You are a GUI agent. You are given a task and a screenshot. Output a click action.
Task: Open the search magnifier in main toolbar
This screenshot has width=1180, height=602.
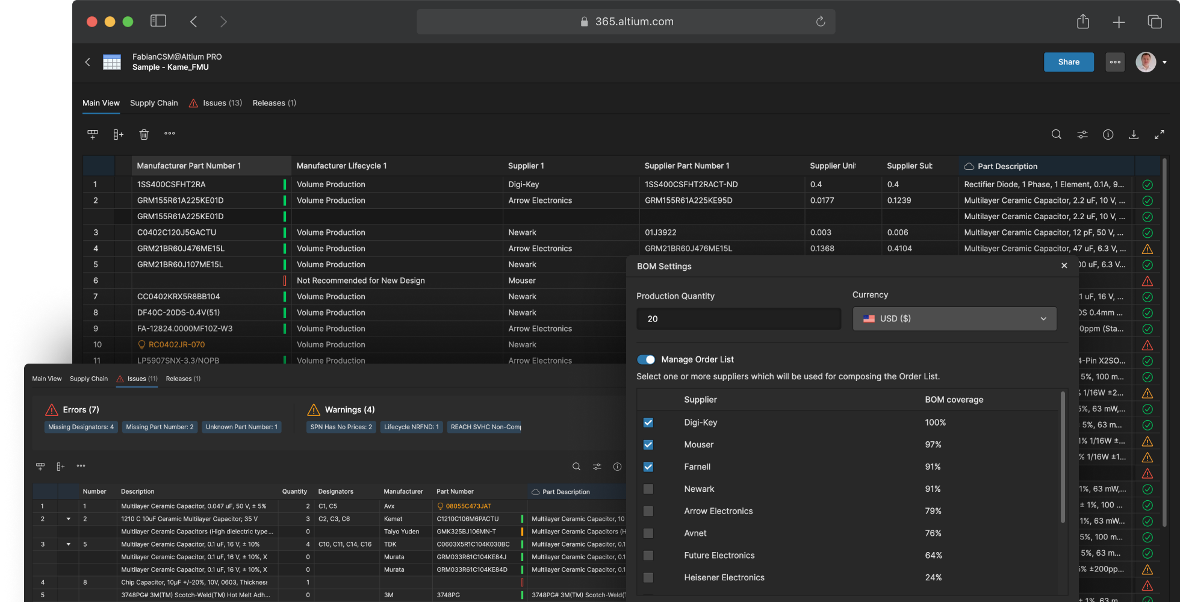pos(1056,134)
